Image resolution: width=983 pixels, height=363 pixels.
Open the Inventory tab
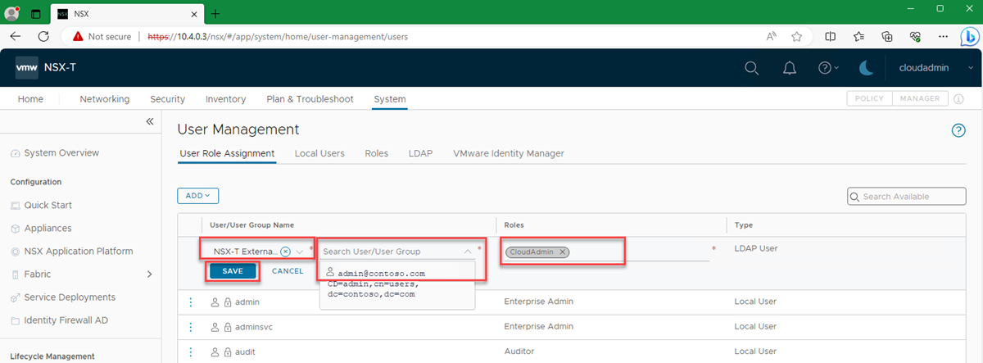(225, 99)
